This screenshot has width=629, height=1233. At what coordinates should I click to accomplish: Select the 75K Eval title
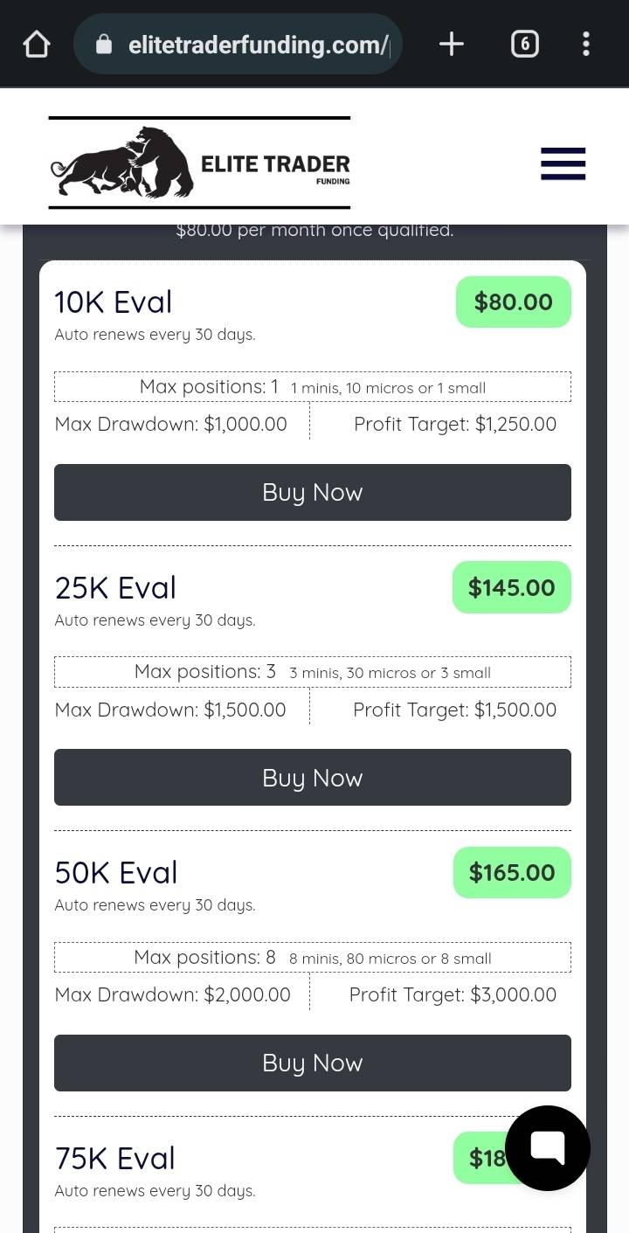point(115,1159)
